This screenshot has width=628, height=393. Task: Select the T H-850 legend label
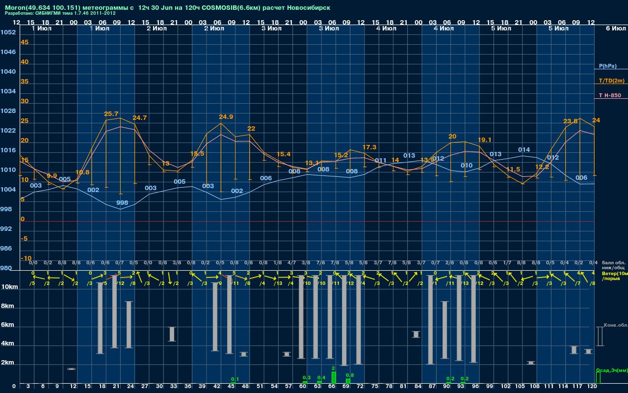[x=610, y=95]
